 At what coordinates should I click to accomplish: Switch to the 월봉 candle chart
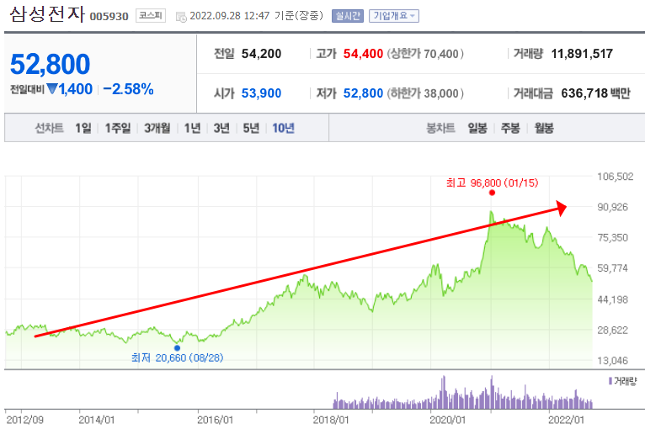coord(544,128)
